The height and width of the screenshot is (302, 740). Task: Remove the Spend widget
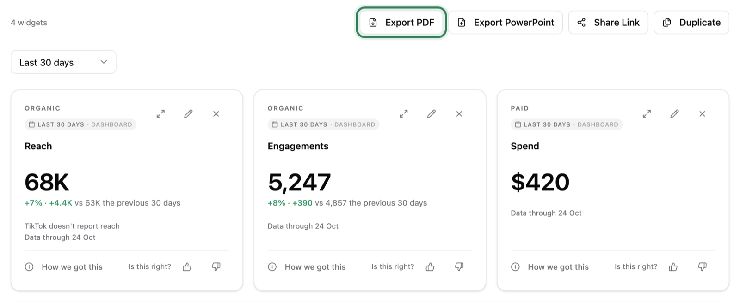tap(702, 114)
